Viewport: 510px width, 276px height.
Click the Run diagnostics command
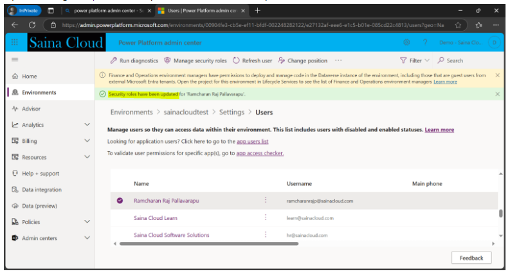point(134,60)
